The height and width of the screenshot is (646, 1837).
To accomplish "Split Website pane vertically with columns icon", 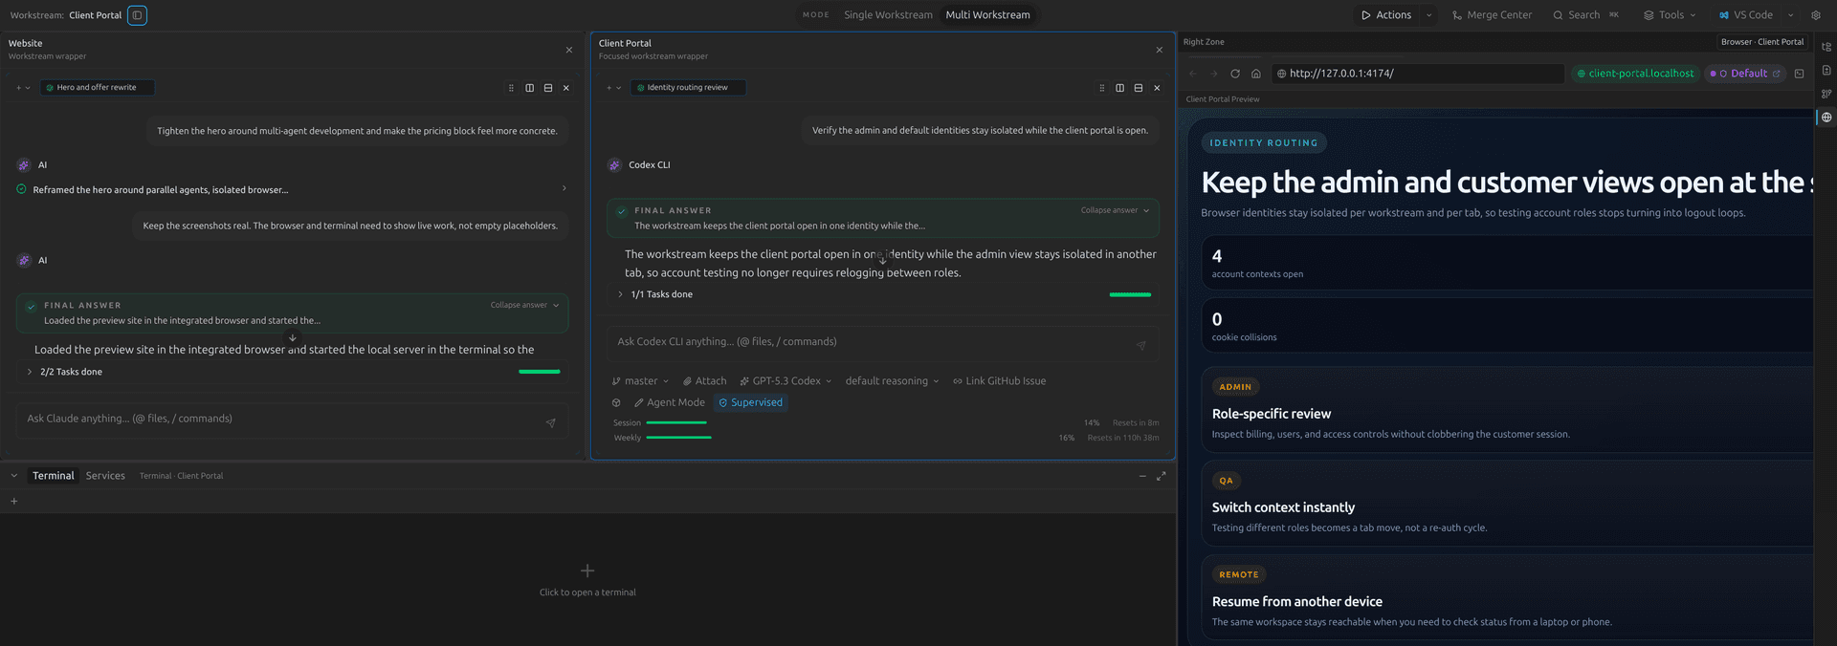I will click(529, 88).
